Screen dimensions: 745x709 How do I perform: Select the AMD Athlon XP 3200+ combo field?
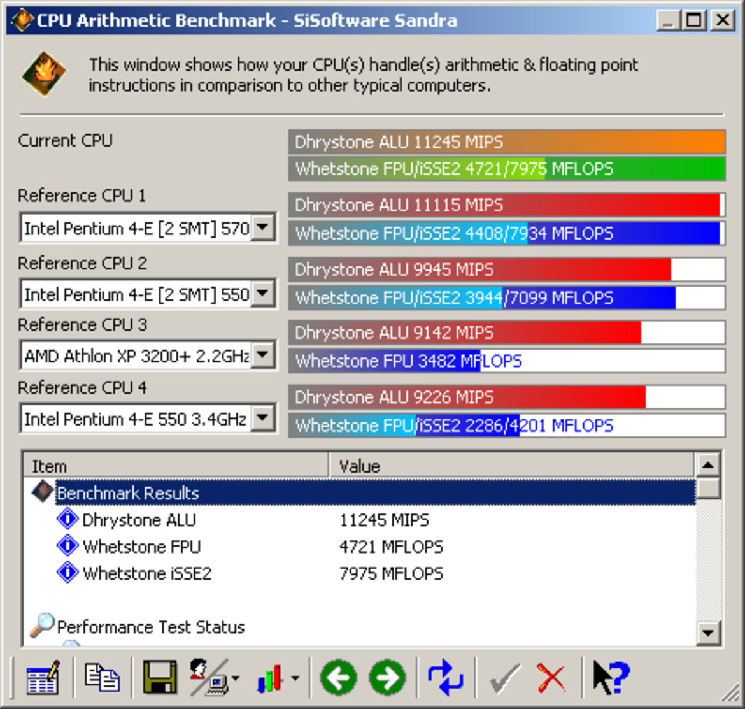coord(148,355)
